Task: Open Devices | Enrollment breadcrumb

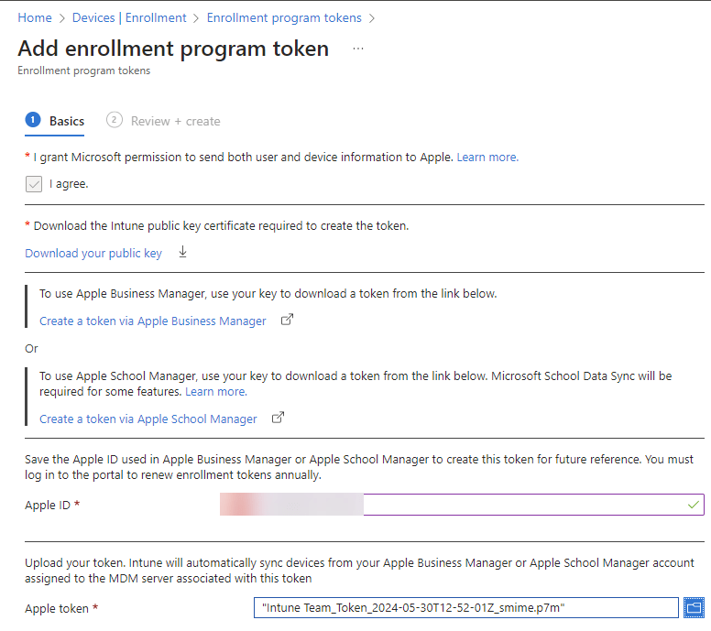Action: click(x=129, y=17)
